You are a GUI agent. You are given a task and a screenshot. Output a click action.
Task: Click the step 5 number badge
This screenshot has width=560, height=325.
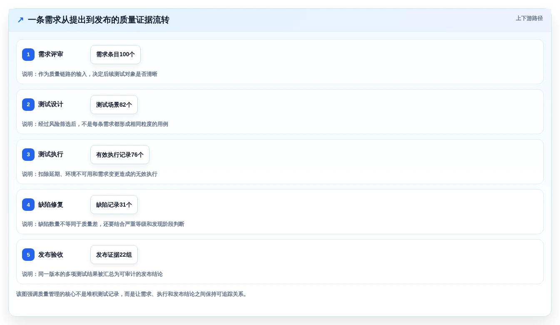pos(28,255)
